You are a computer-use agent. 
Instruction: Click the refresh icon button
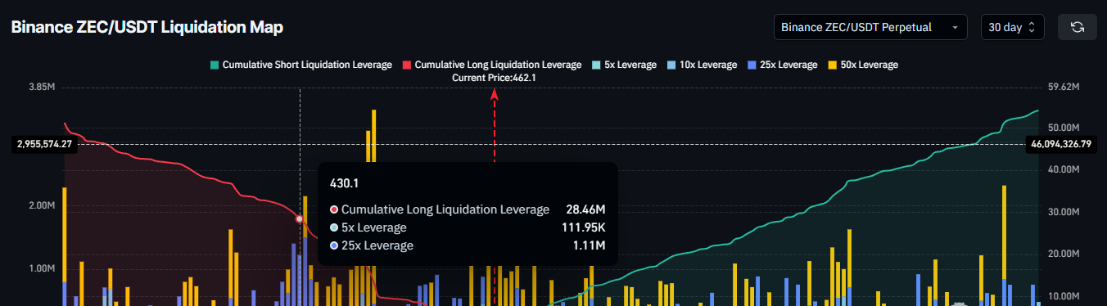coord(1078,27)
